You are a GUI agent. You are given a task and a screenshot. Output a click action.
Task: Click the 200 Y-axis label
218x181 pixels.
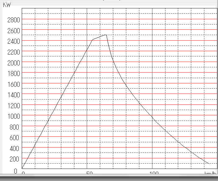15,159
